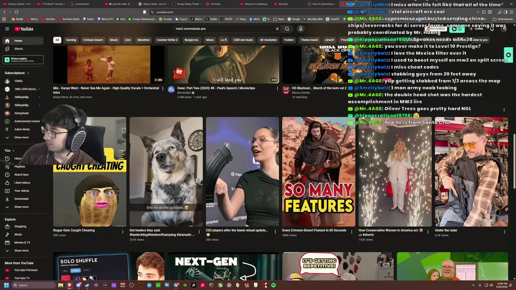Click the magnifier search button
The width and height of the screenshot is (516, 290).
pyautogui.click(x=287, y=29)
